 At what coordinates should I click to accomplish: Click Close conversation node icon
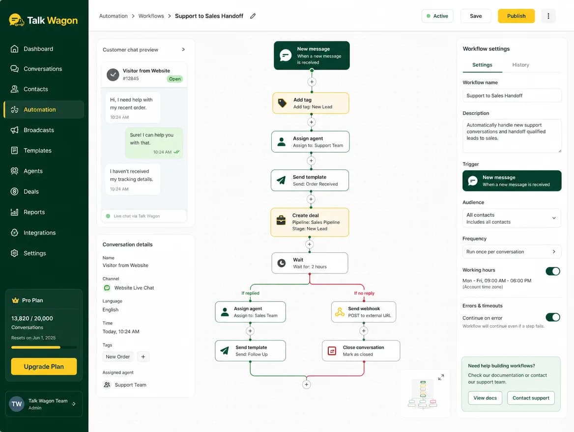pos(332,351)
